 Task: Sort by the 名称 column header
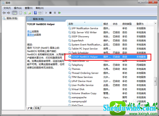coord(85,24)
